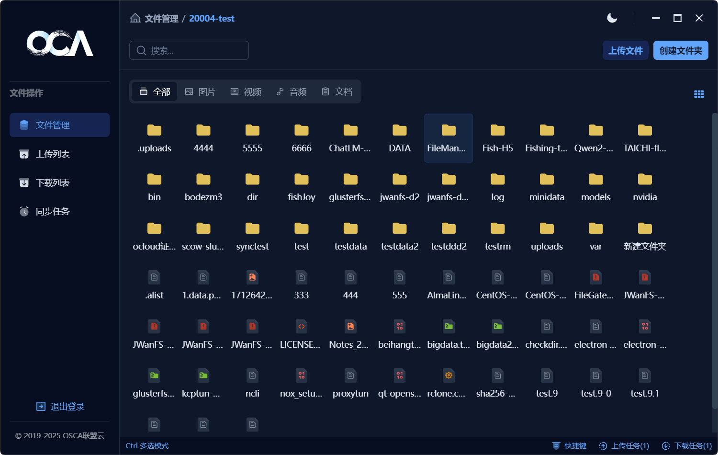This screenshot has height=455, width=718.
Task: Show 文档 files only
Action: 337,91
